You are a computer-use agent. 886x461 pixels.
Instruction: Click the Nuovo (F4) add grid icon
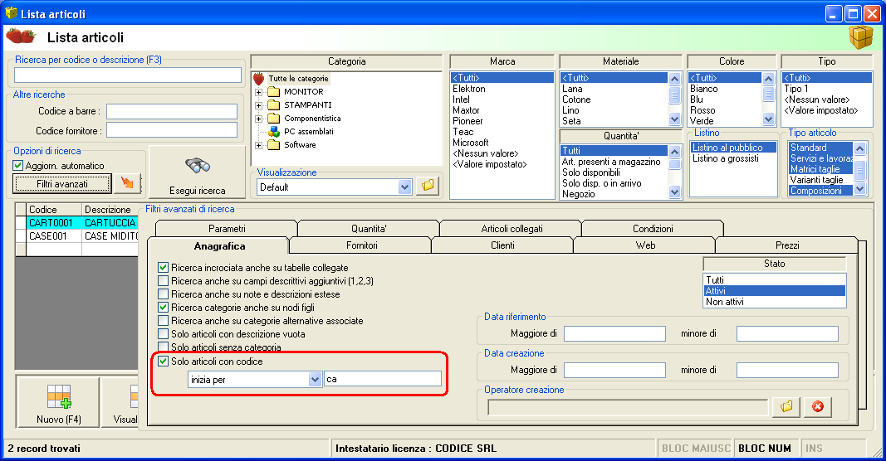(x=59, y=396)
